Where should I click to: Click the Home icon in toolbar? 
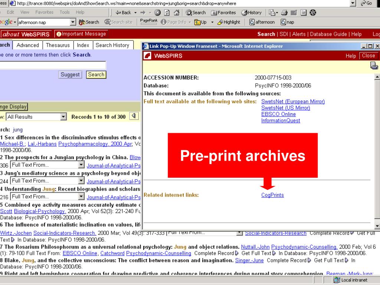coord(177,13)
